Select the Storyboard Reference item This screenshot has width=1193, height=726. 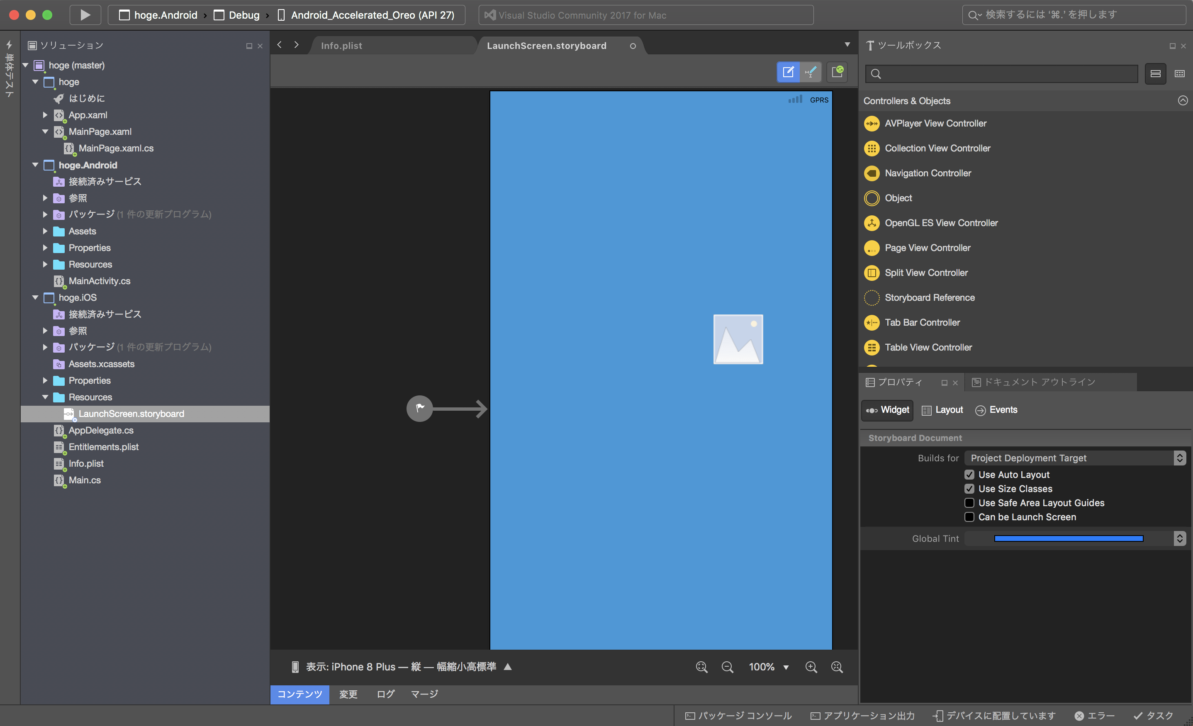(x=930, y=297)
